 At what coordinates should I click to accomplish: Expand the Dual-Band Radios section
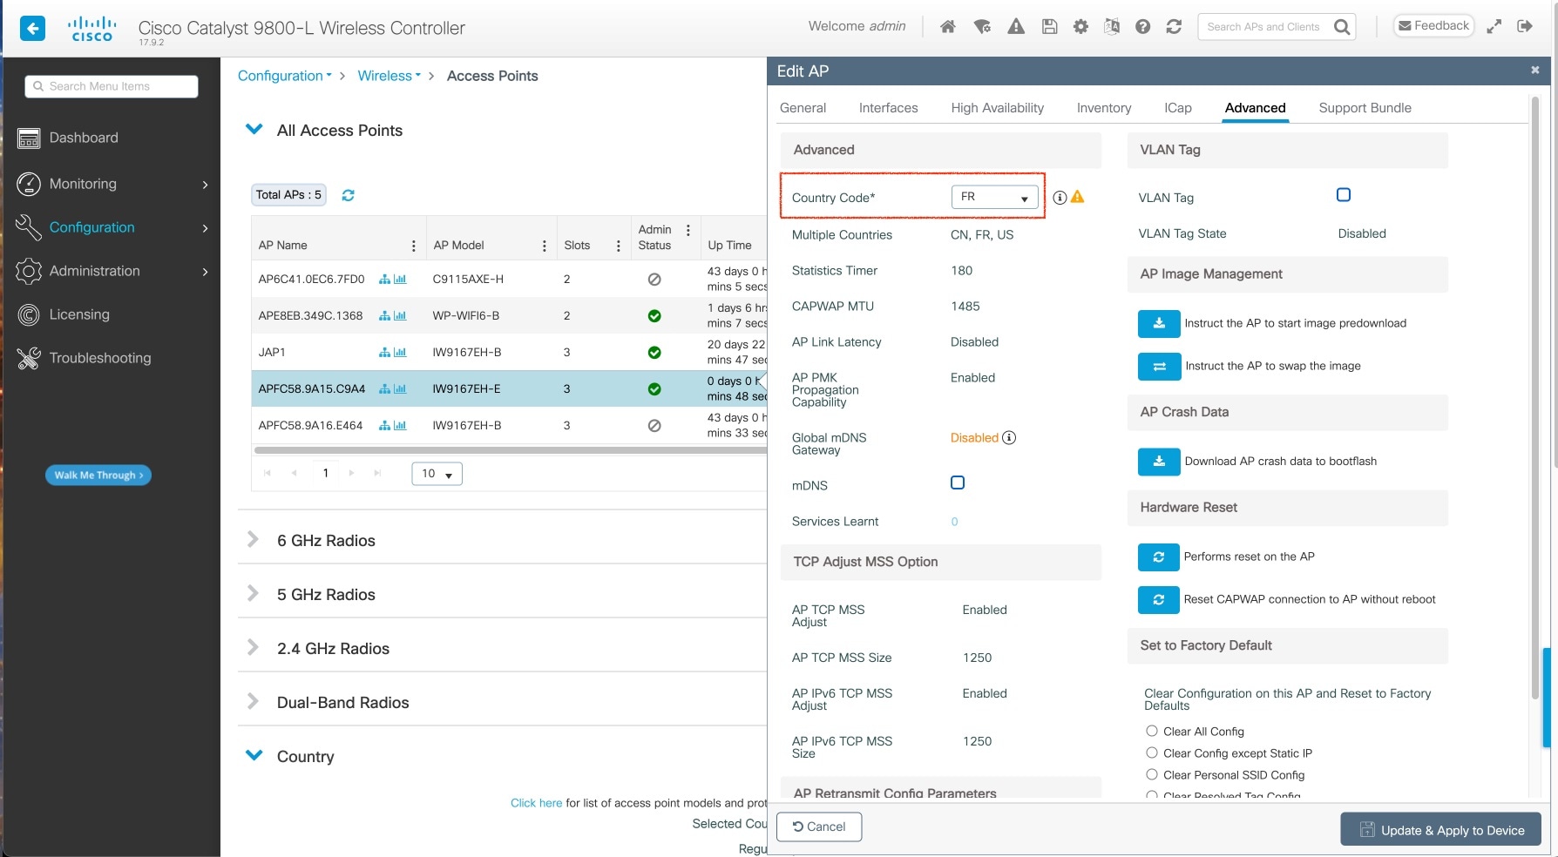point(253,701)
